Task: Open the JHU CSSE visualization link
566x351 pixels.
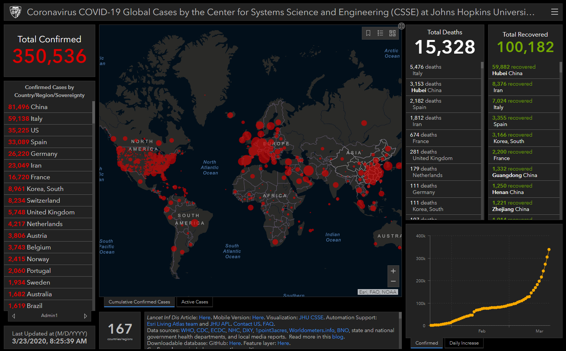Action: pos(311,317)
